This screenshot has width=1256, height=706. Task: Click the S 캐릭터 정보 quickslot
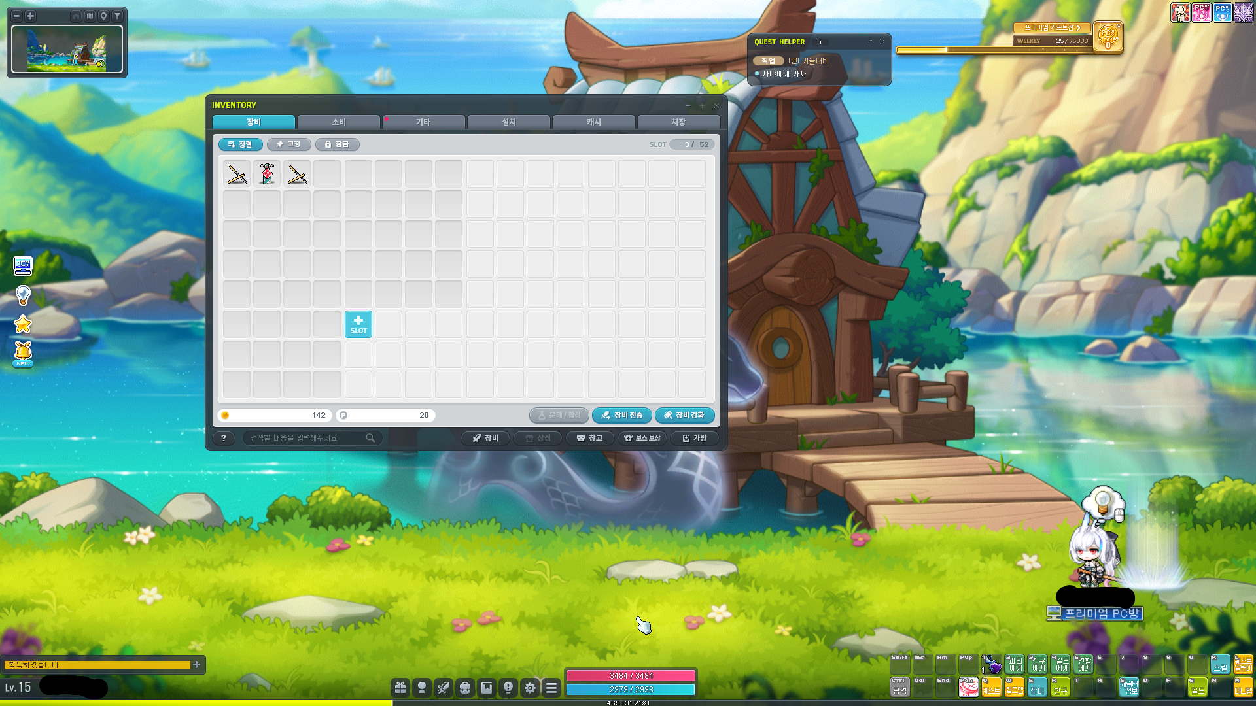click(x=1129, y=687)
